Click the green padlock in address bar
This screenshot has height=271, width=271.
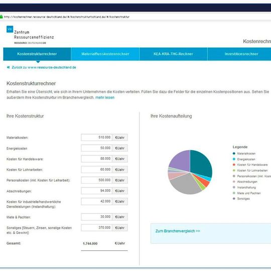(1, 17)
